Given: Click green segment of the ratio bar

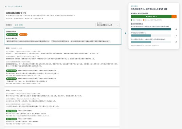Looking at the screenshot, I should (x=151, y=17).
